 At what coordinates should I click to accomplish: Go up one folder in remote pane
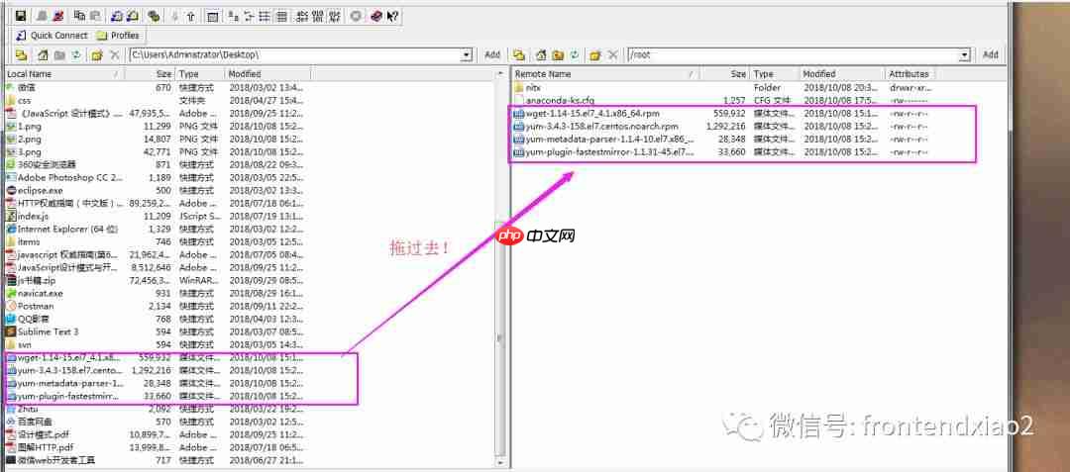tap(518, 55)
